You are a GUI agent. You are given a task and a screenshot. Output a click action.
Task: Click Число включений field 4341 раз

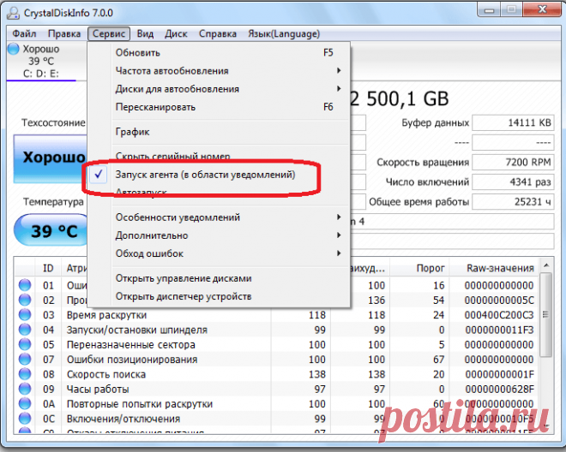[513, 182]
